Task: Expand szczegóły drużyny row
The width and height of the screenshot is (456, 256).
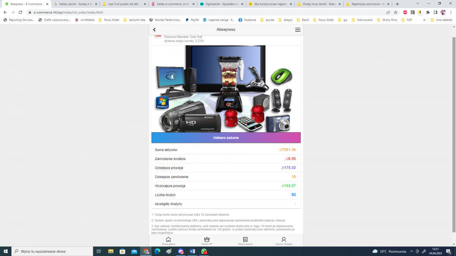Action: click(x=226, y=204)
